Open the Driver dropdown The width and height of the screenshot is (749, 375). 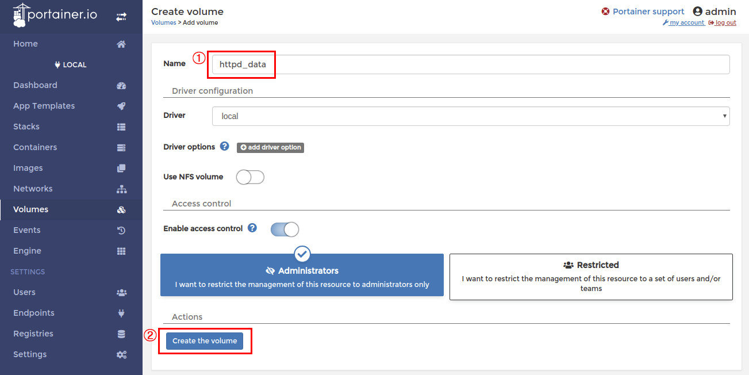[471, 116]
